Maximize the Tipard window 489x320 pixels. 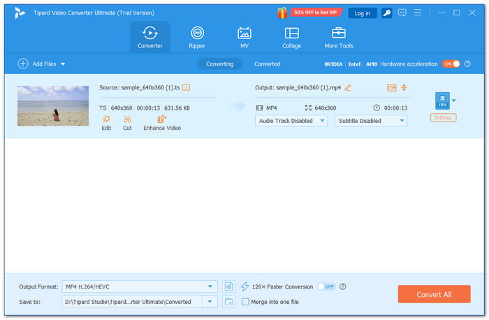pos(457,13)
